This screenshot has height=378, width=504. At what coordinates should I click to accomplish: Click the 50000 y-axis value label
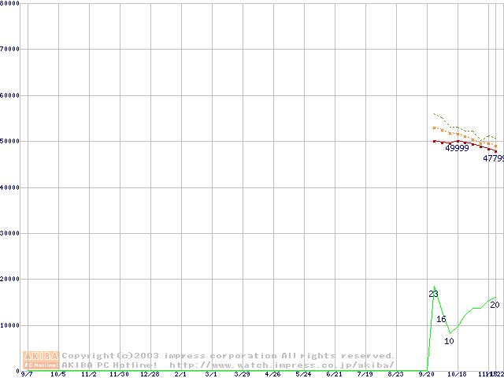click(9, 142)
